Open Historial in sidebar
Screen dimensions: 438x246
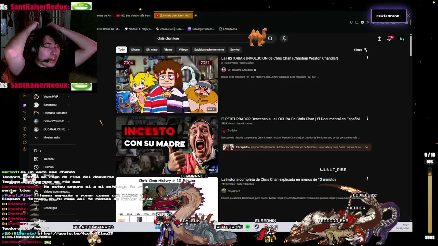(49, 167)
